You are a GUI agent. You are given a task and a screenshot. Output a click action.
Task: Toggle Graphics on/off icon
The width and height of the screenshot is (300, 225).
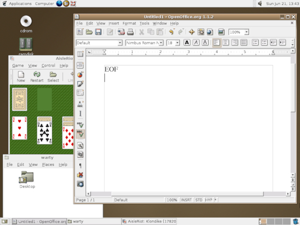pyautogui.click(x=80, y=175)
